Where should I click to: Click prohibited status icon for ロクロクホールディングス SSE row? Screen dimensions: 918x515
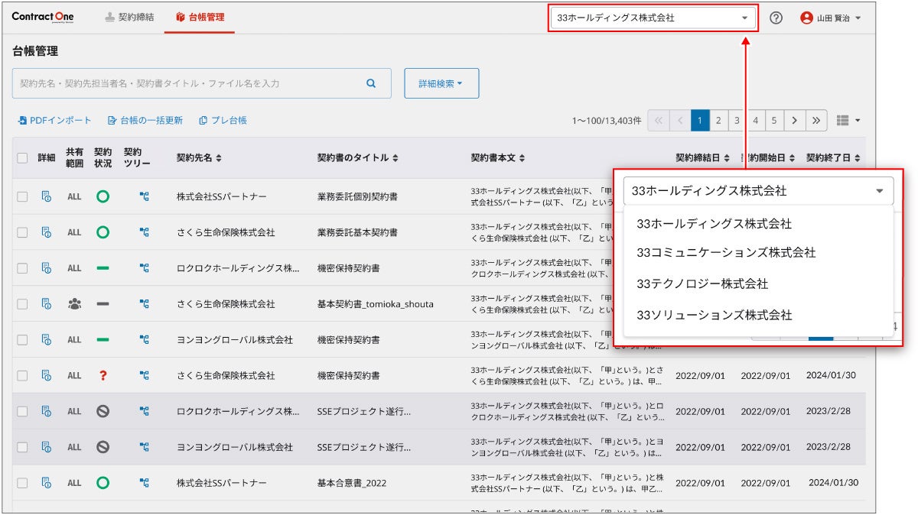pos(103,411)
